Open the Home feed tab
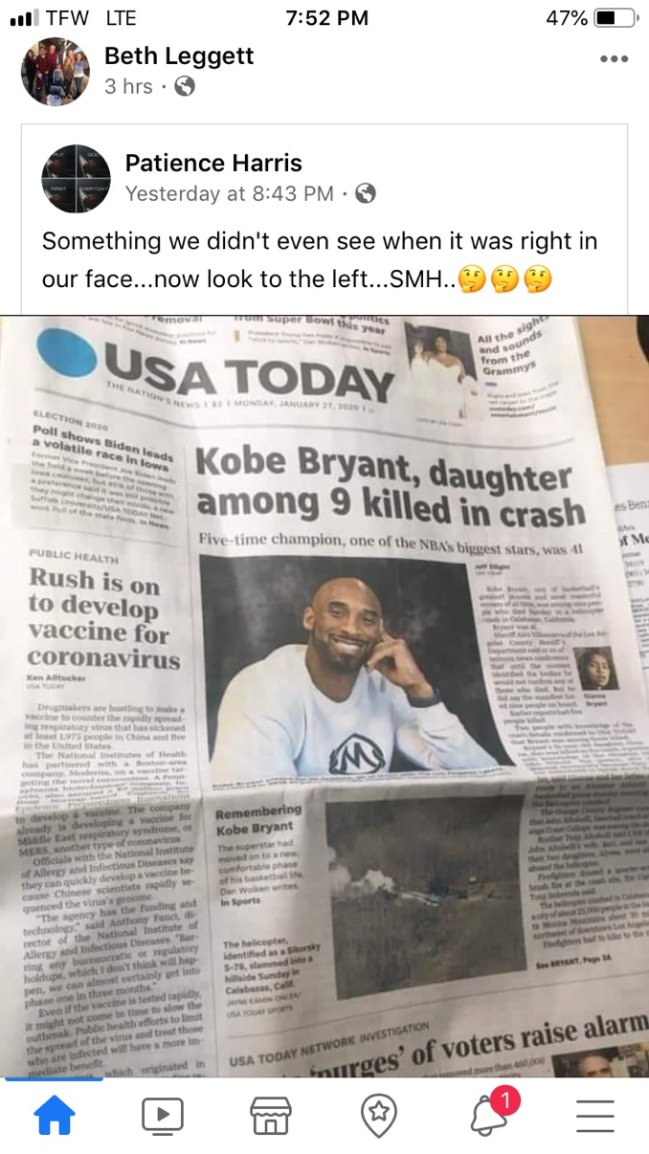Screen dimensions: 649x1154 tap(54, 1115)
